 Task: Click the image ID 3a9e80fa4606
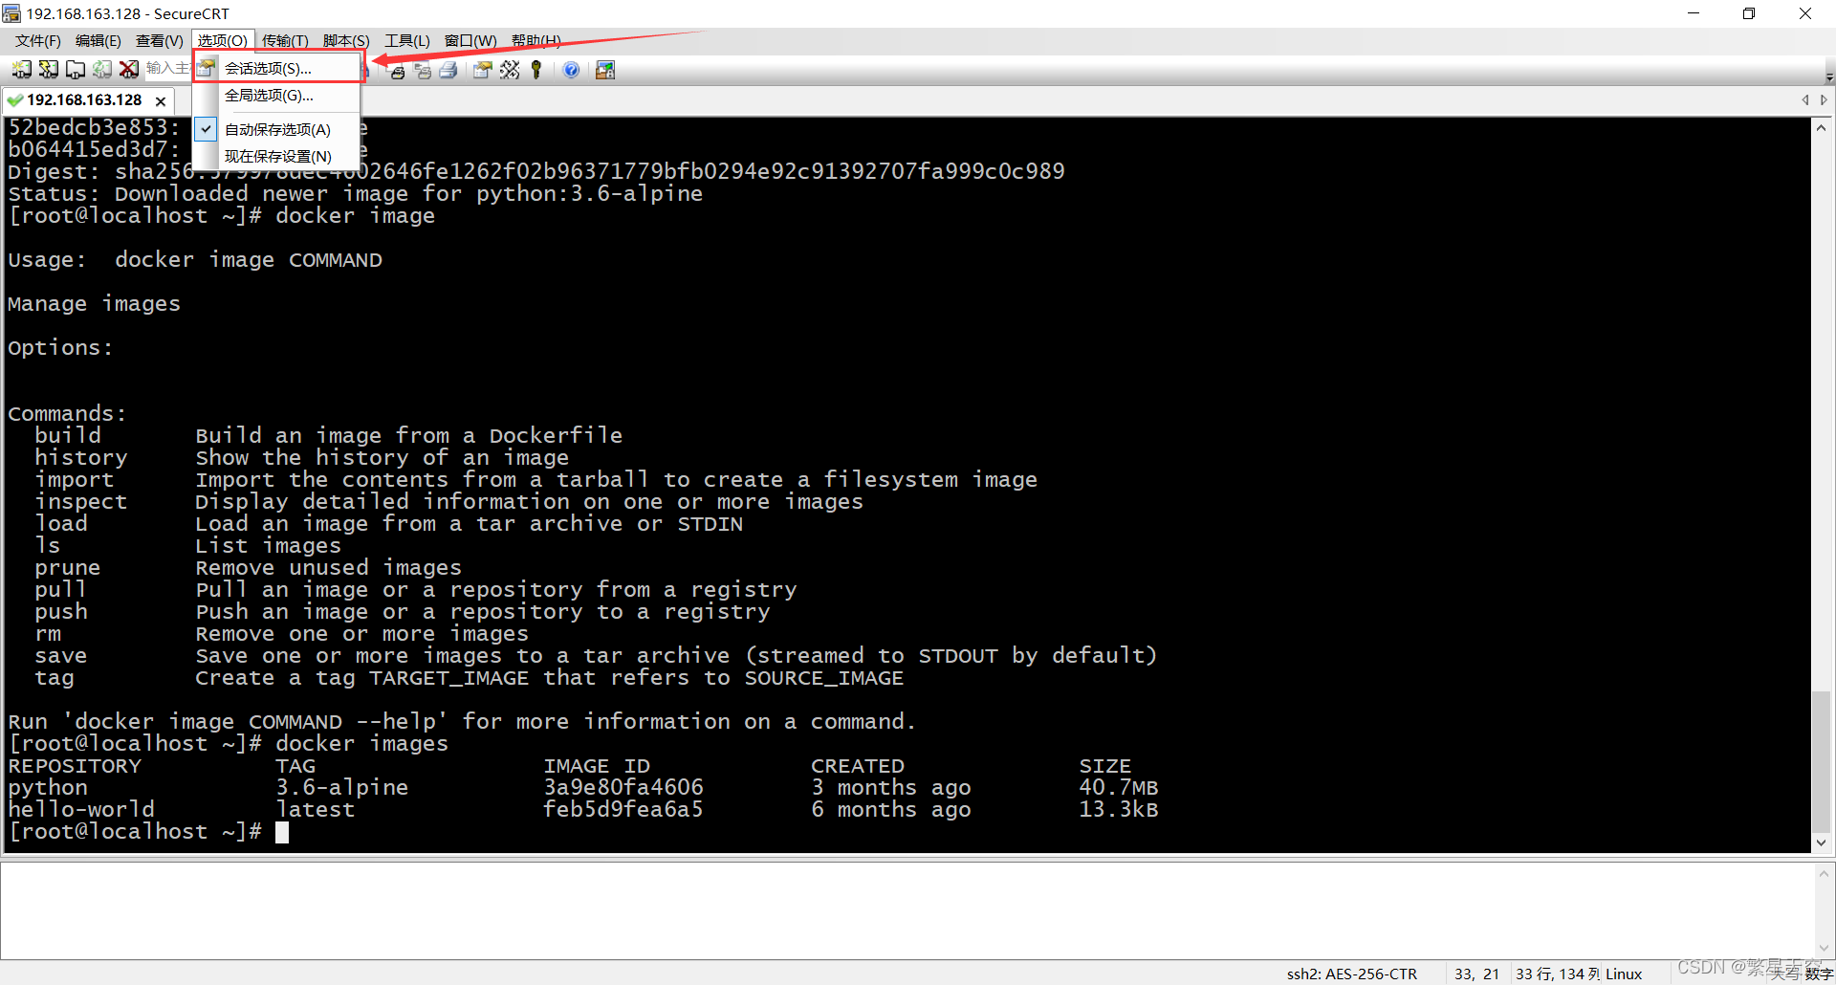[623, 788]
